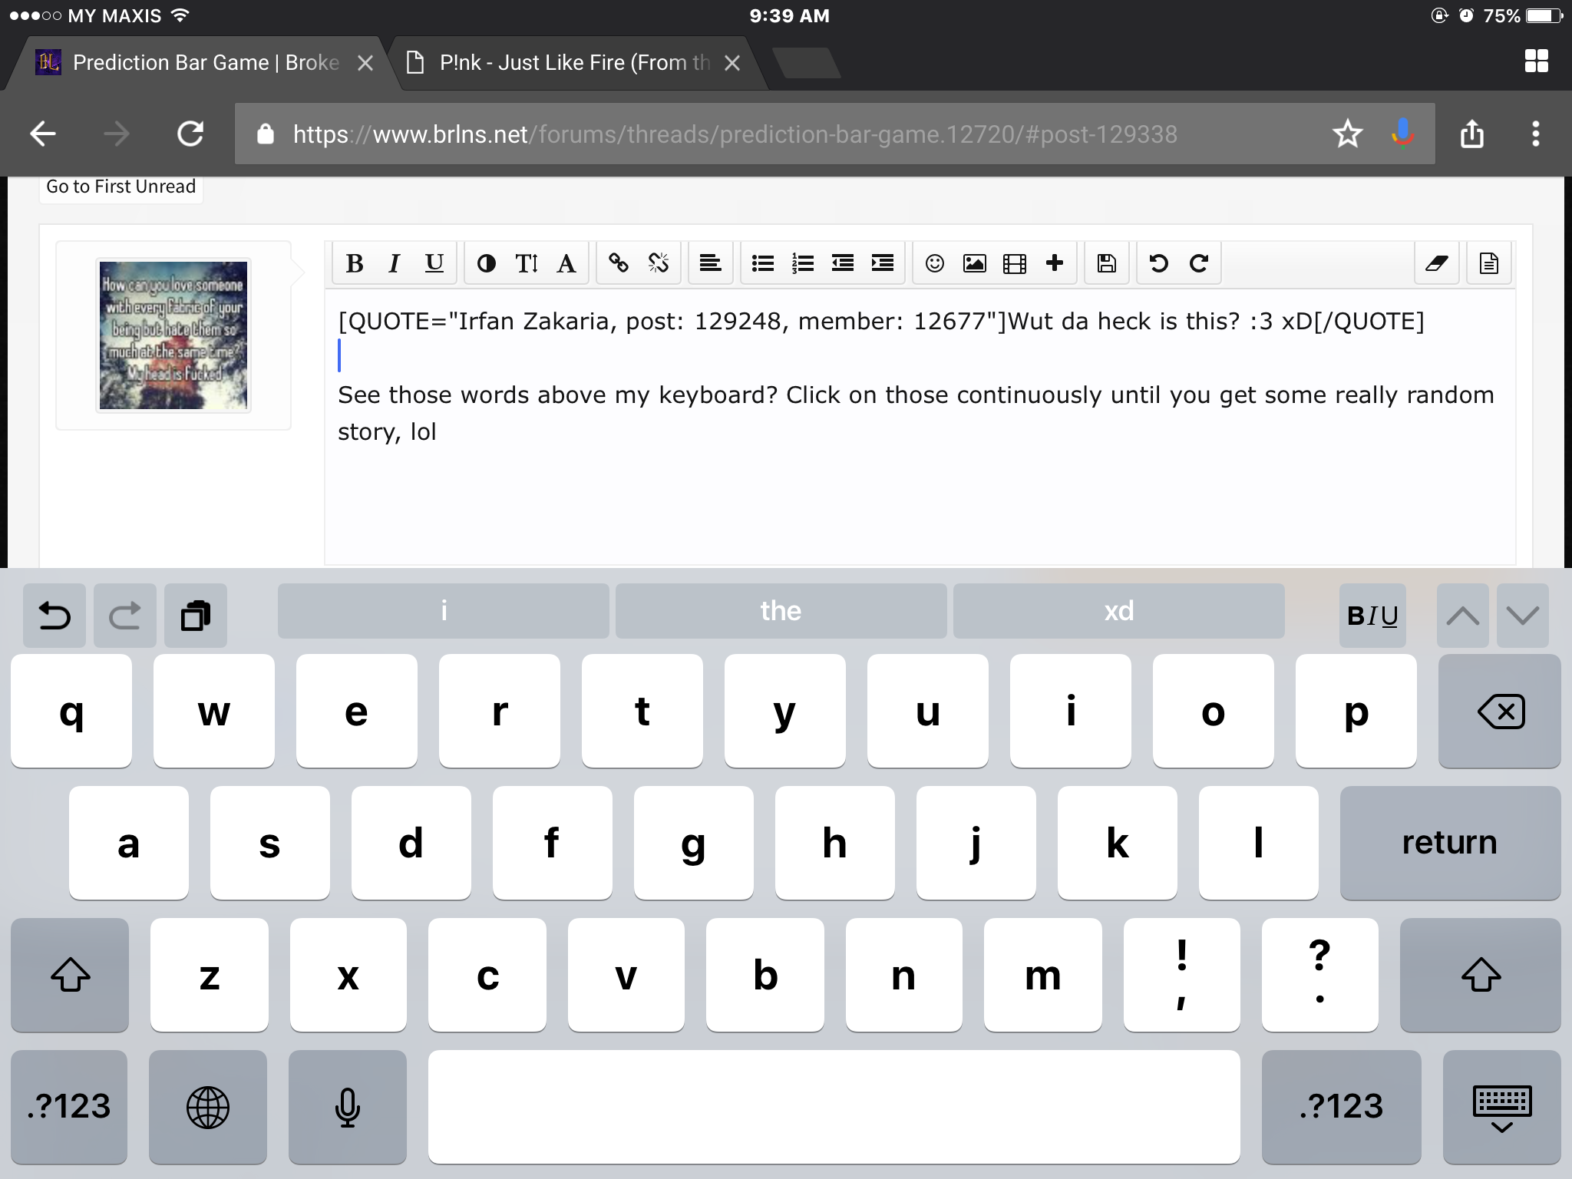This screenshot has width=1572, height=1179.
Task: Toggle the left shift key
Action: [70, 975]
